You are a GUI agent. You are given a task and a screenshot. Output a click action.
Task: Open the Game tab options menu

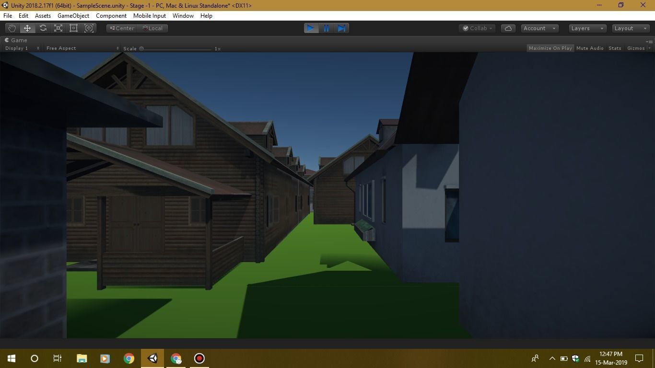click(649, 41)
